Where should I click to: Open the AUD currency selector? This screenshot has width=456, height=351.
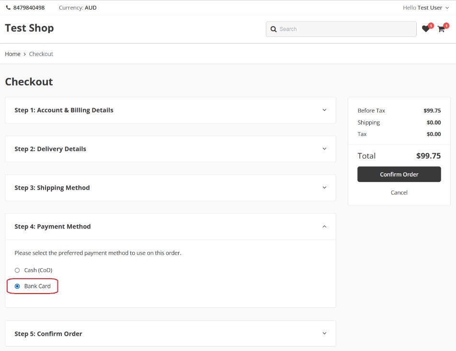point(90,8)
